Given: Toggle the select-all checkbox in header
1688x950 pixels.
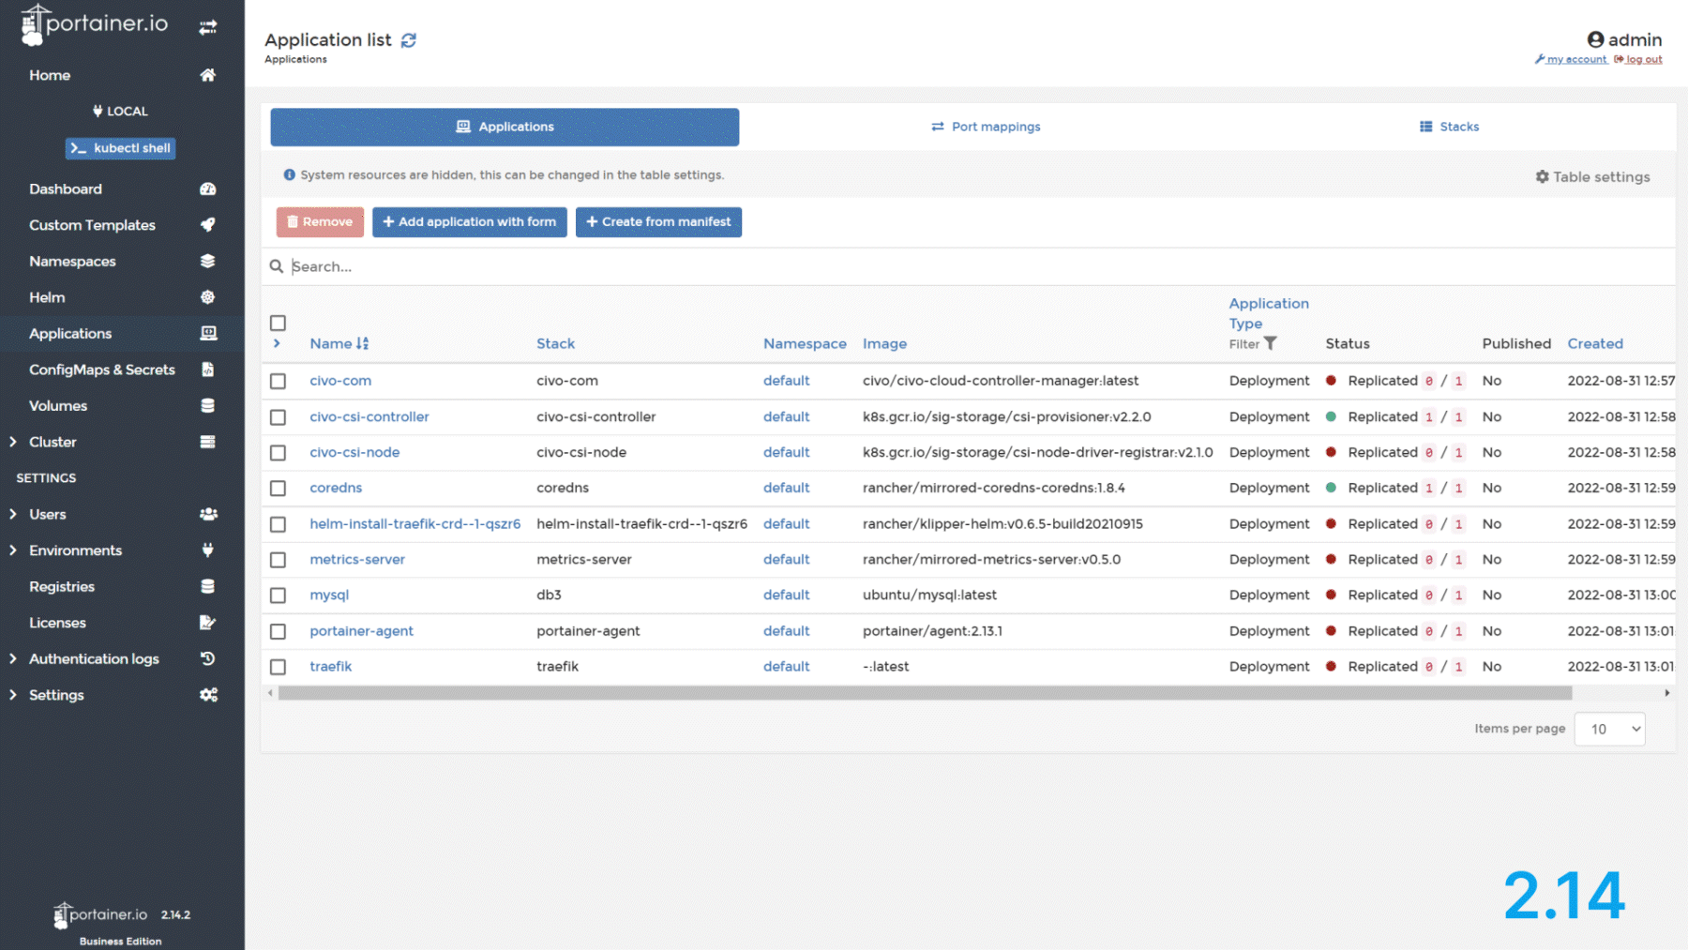Looking at the screenshot, I should pos(278,323).
